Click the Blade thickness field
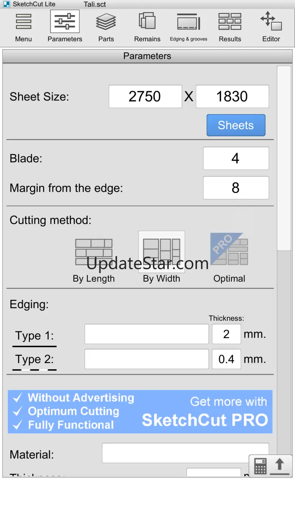The width and height of the screenshot is (295, 524). (236, 158)
